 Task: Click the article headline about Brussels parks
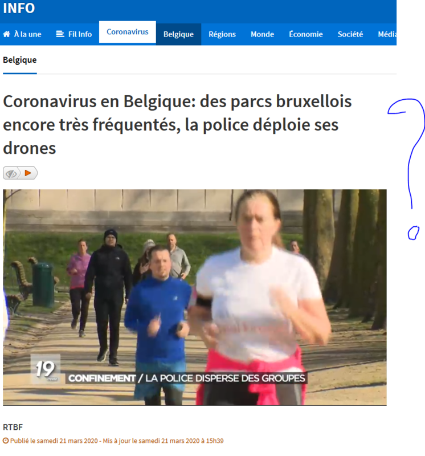[177, 124]
